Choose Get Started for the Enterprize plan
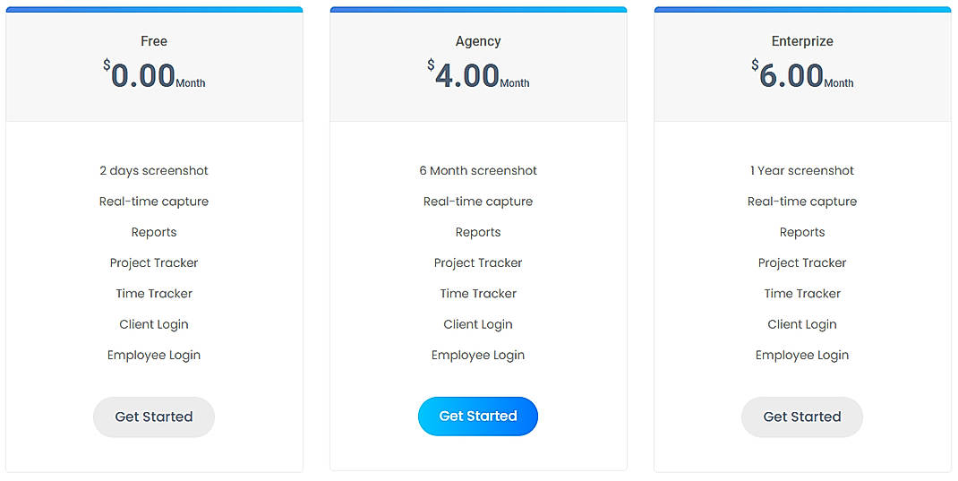 tap(801, 417)
